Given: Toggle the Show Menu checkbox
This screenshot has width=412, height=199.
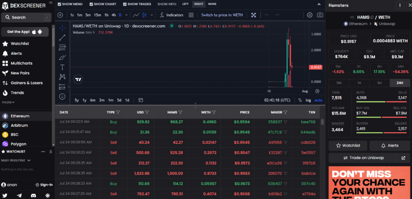Looking at the screenshot, I should point(60,4).
